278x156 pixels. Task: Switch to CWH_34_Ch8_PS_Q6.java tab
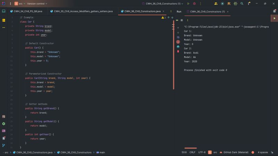28,11
